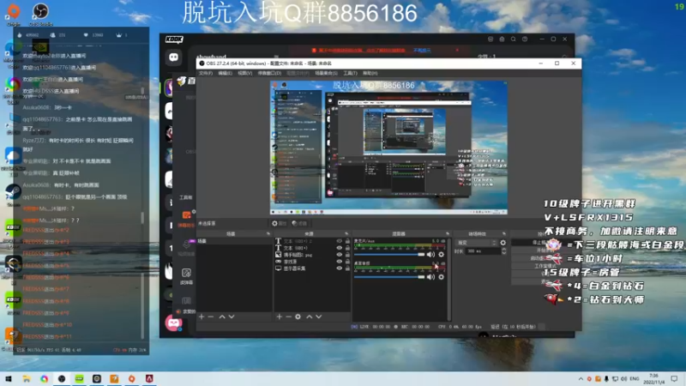Hide the game capture source via eye icon
This screenshot has height=386, width=686.
pyautogui.click(x=339, y=262)
